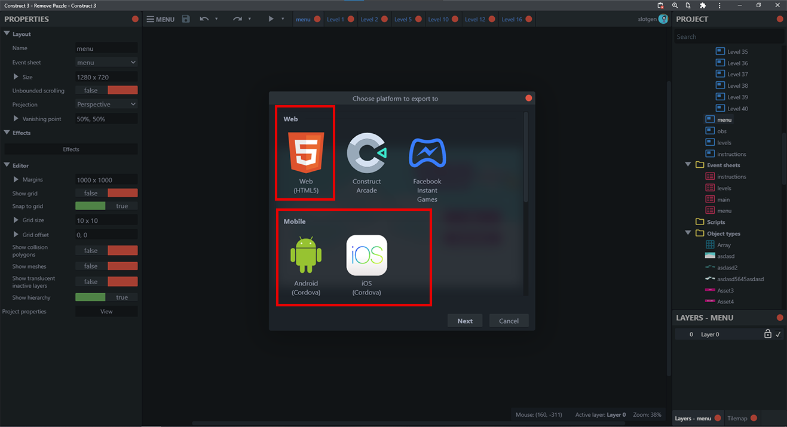This screenshot has height=427, width=787.
Task: Collapse the Object types folder
Action: click(688, 234)
